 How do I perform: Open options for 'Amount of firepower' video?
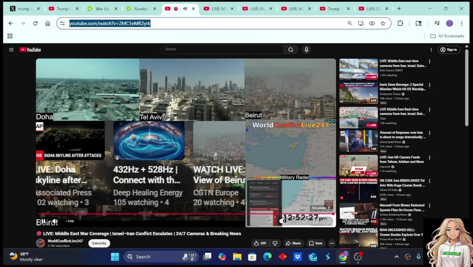pos(429,133)
